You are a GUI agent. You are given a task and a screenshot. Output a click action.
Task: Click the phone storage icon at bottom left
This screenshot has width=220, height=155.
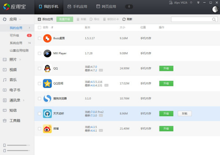(4, 145)
